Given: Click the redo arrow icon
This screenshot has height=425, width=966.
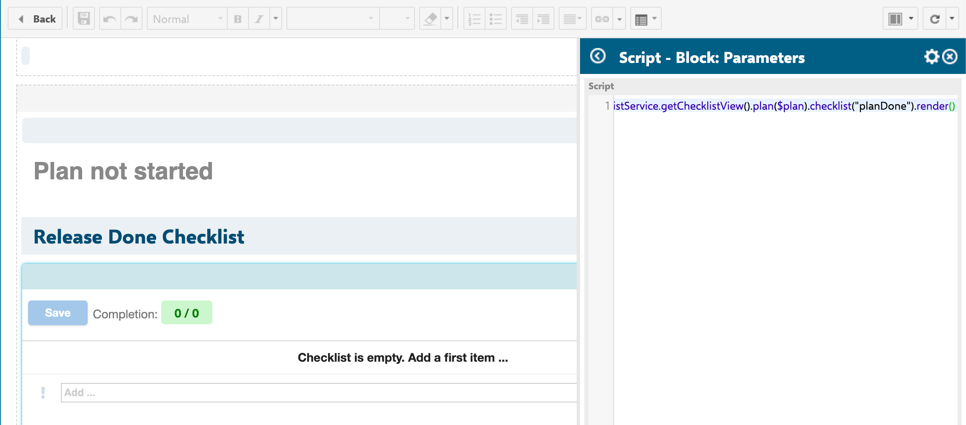Looking at the screenshot, I should tap(131, 19).
